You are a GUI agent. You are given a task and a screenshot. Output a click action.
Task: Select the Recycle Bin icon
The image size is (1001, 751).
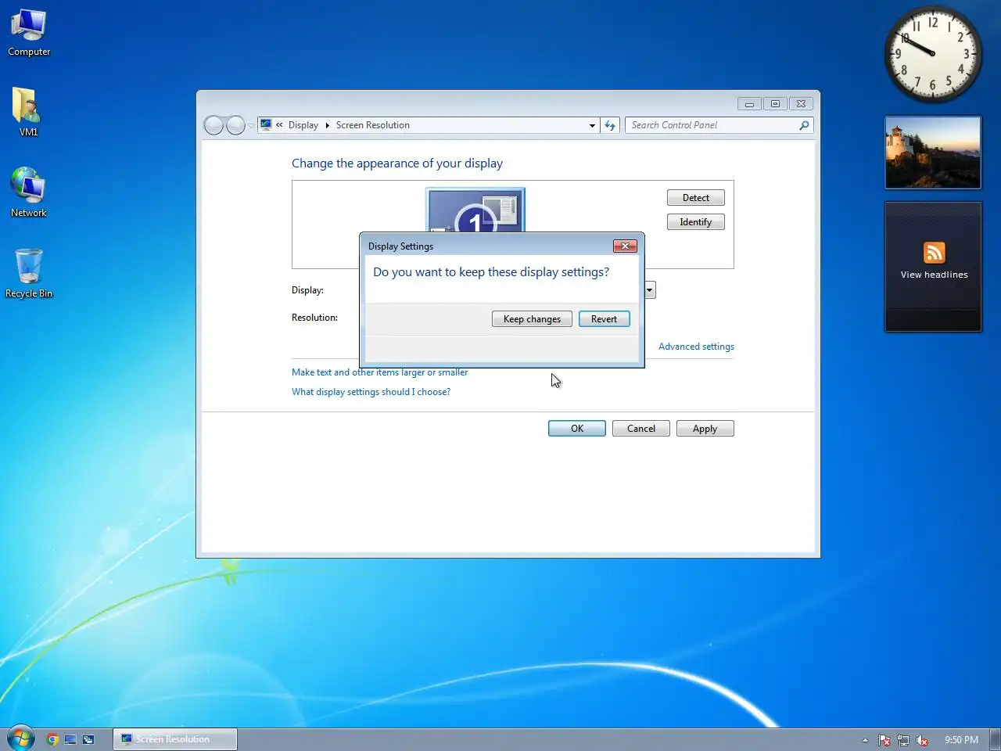pos(29,273)
